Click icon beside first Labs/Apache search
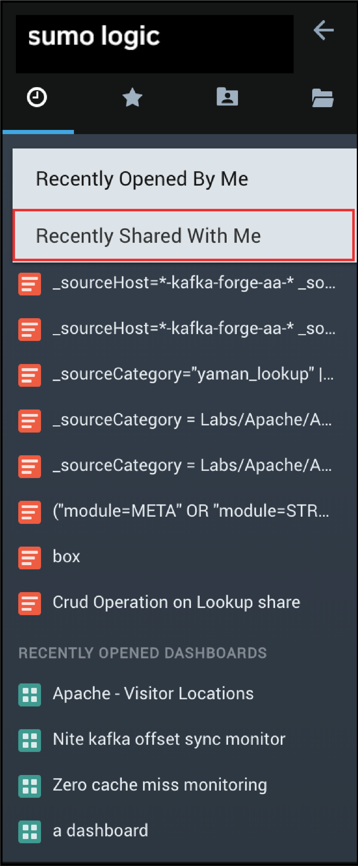This screenshot has height=866, width=358. (30, 421)
